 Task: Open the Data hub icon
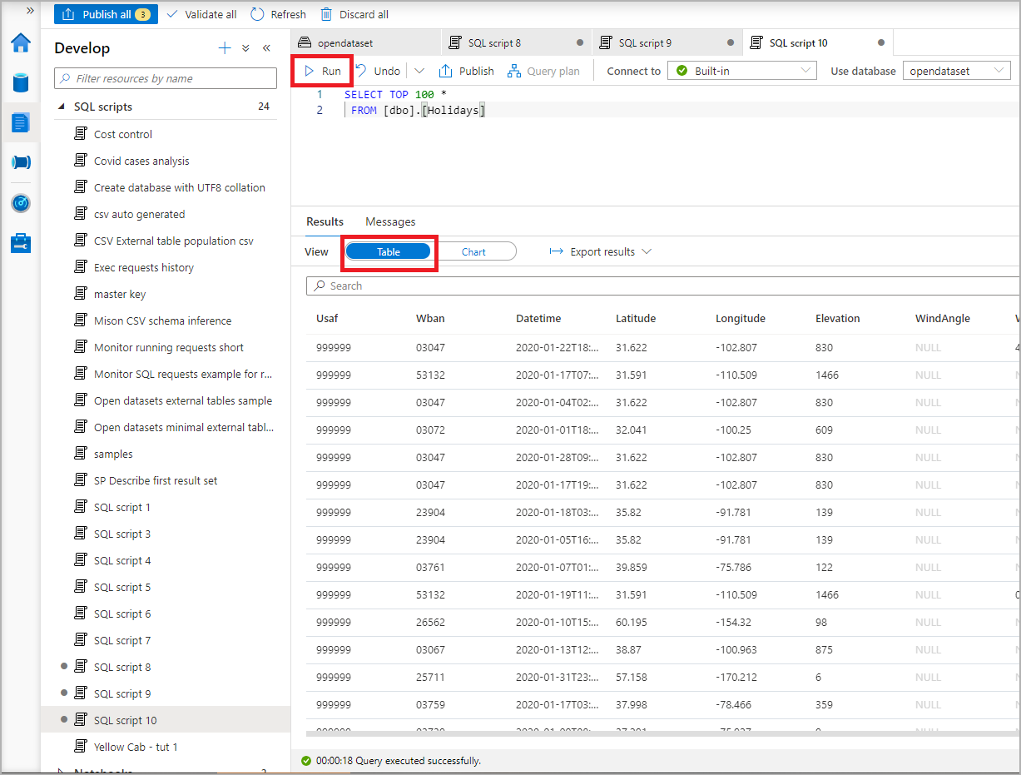21,83
